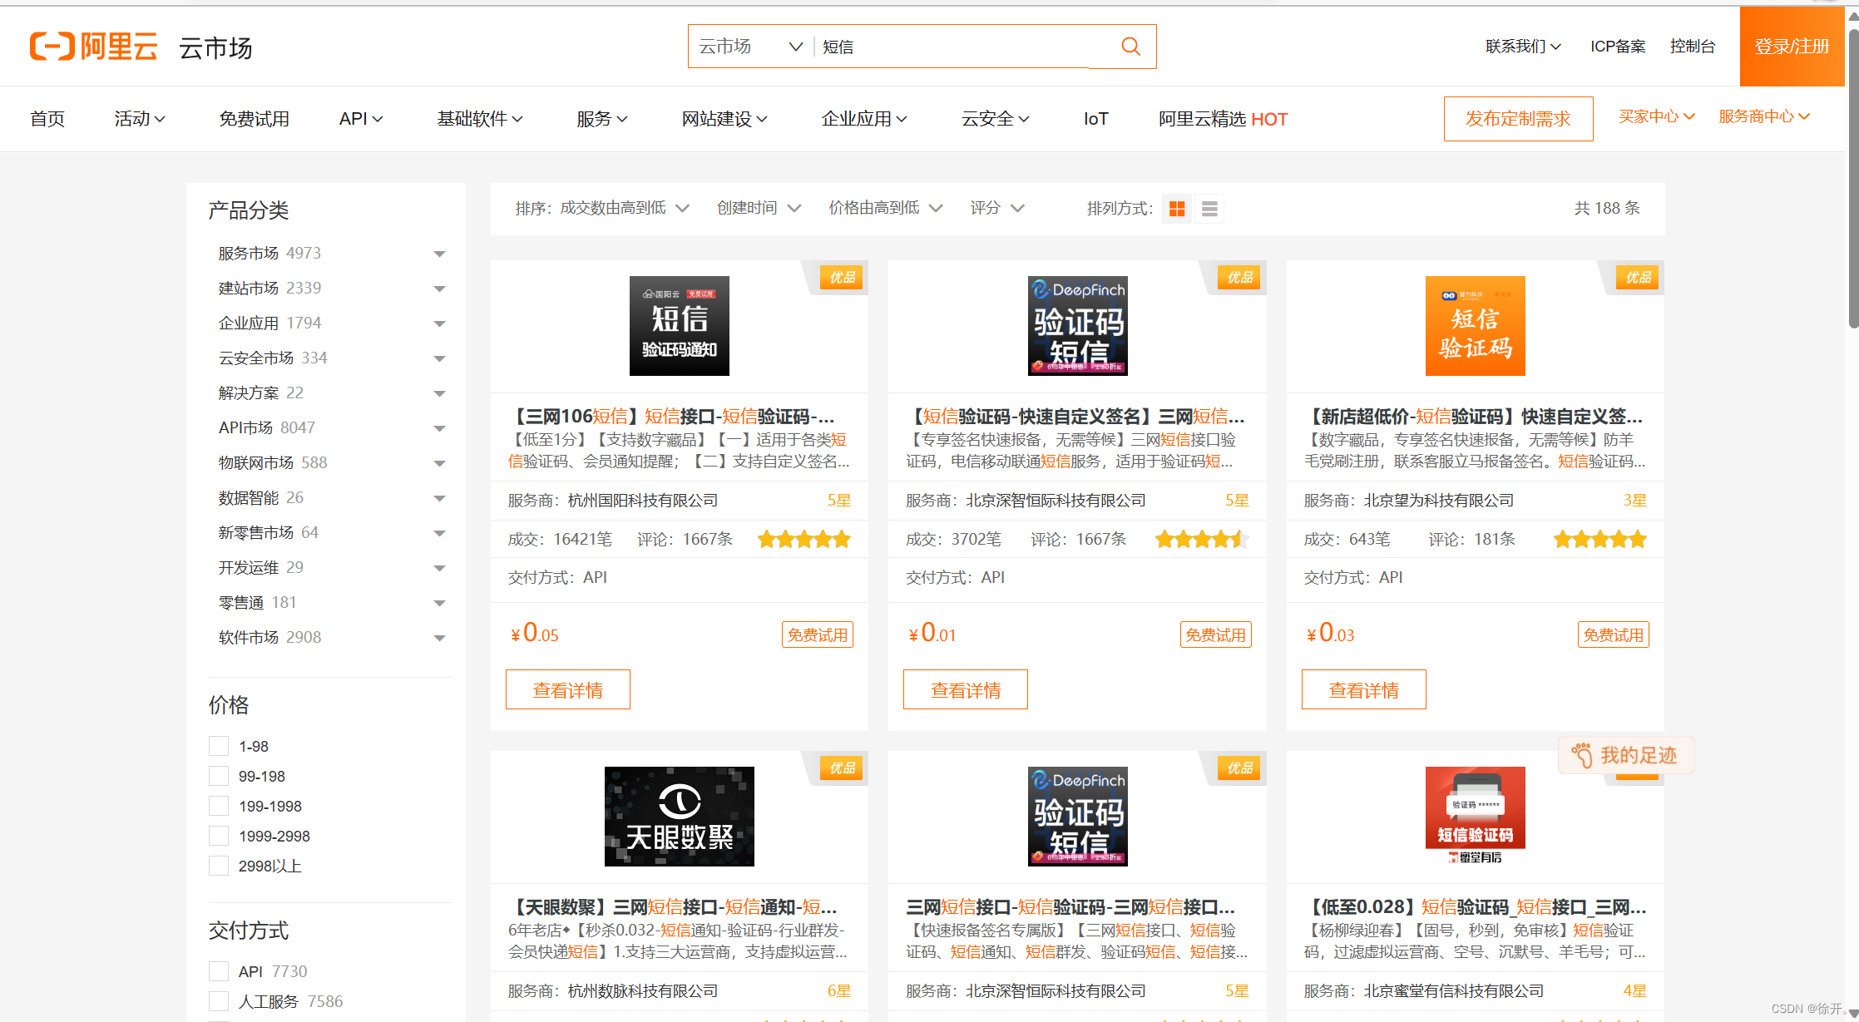Enable the API delivery method filter
Screen dimensions: 1859x1022
[x=219, y=970]
